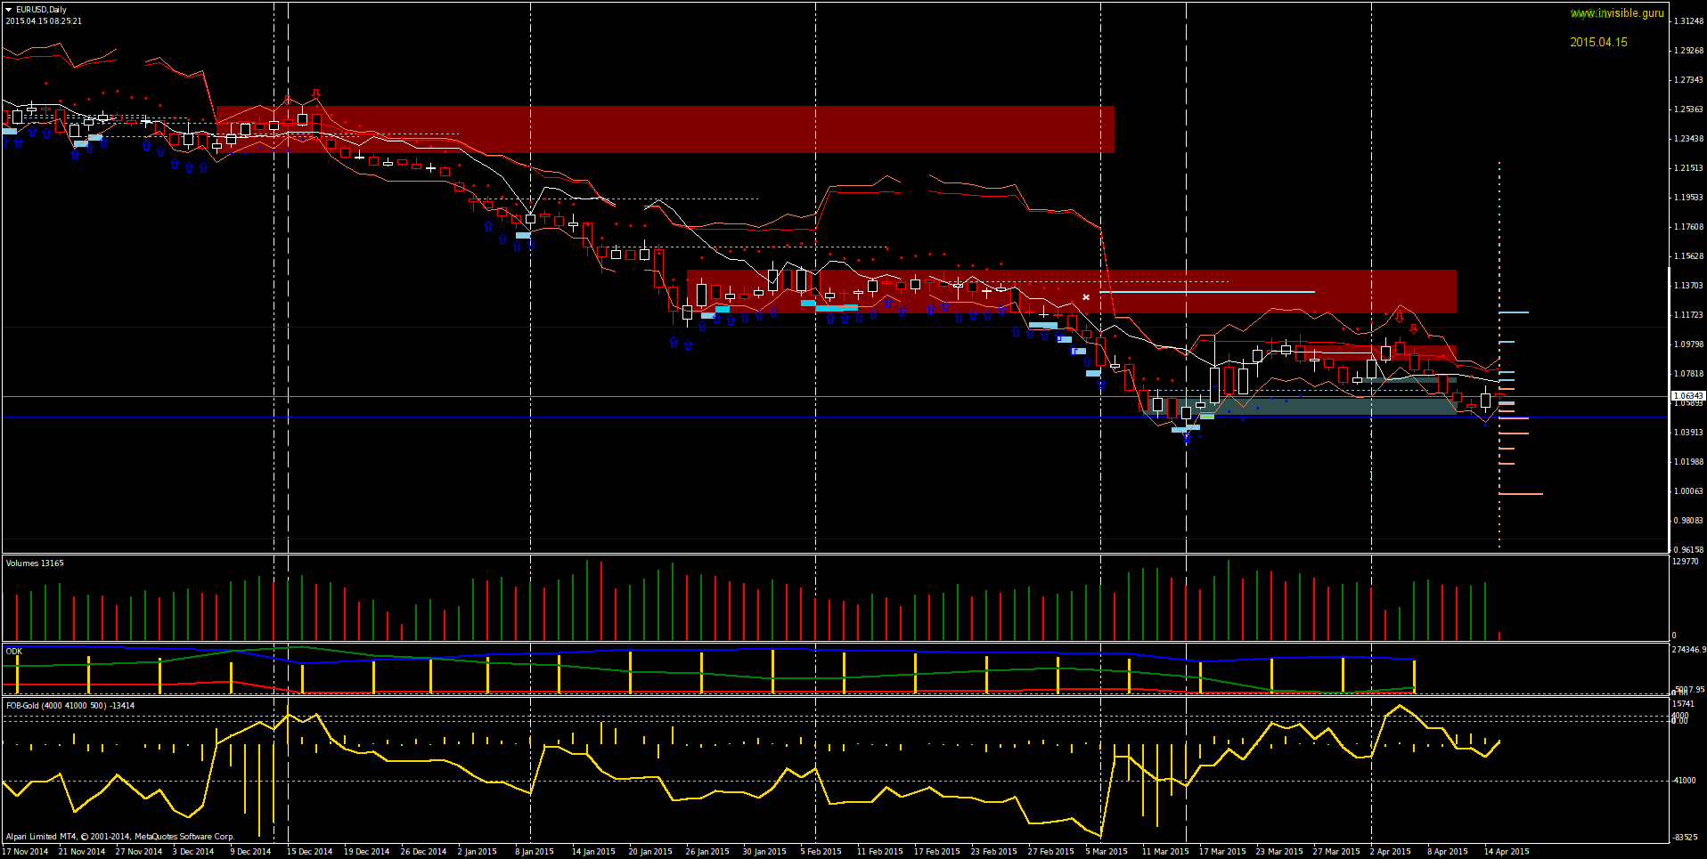Click the 1.29268 price axis value

point(1689,50)
